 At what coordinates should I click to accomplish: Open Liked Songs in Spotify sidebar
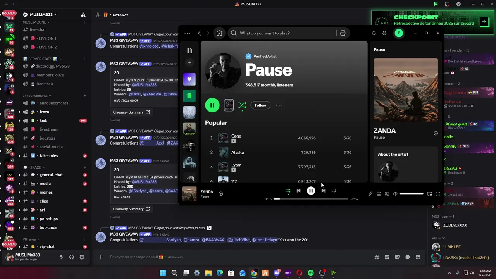(x=189, y=79)
